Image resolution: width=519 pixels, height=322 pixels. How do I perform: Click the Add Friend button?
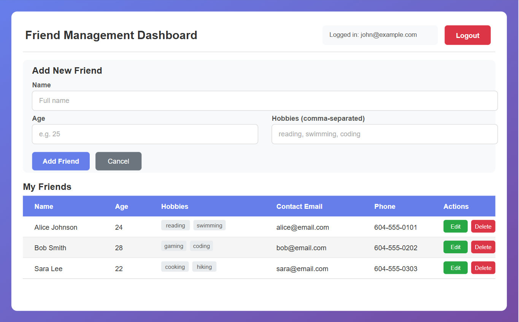pos(60,161)
